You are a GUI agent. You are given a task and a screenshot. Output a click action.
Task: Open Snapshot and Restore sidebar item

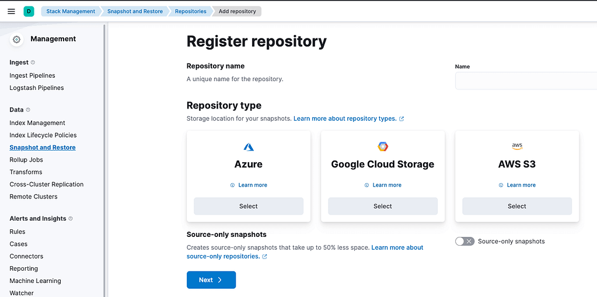pyautogui.click(x=43, y=148)
